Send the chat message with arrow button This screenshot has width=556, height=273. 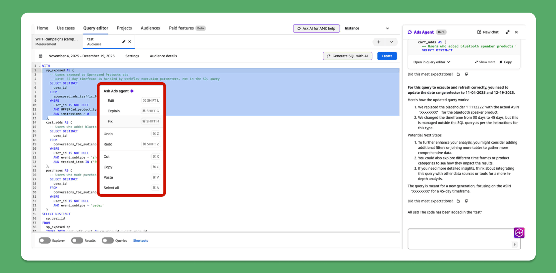pyautogui.click(x=515, y=245)
